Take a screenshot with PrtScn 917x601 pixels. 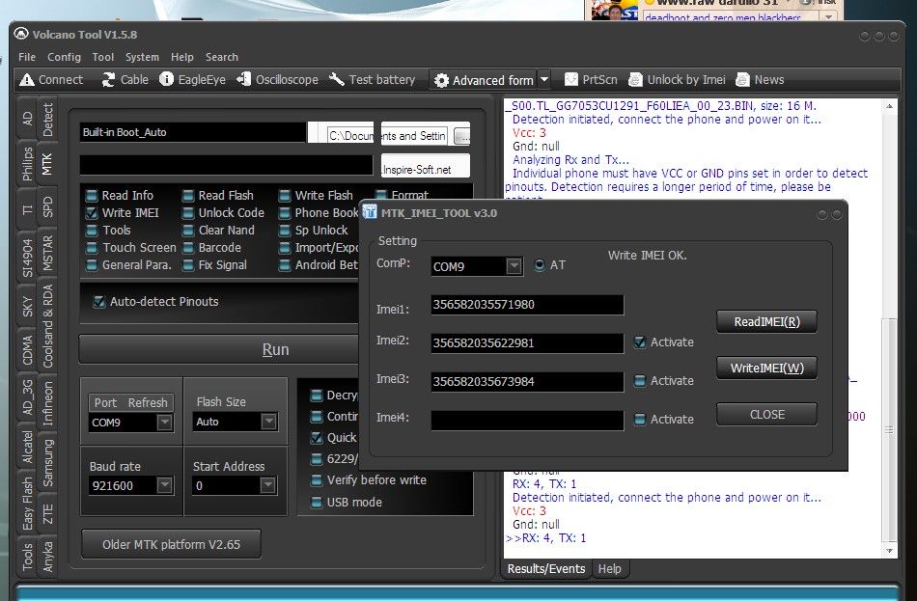pyautogui.click(x=571, y=80)
